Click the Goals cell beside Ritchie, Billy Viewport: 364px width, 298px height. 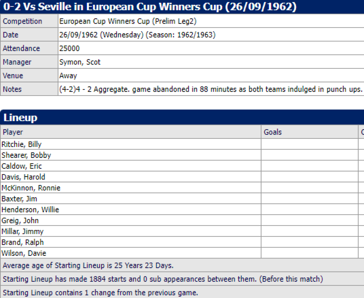(x=309, y=144)
